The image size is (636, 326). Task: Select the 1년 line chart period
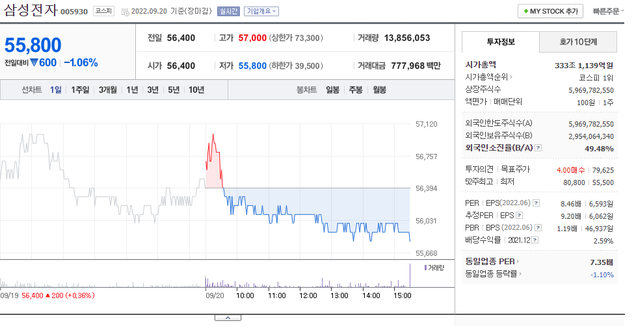coord(132,90)
